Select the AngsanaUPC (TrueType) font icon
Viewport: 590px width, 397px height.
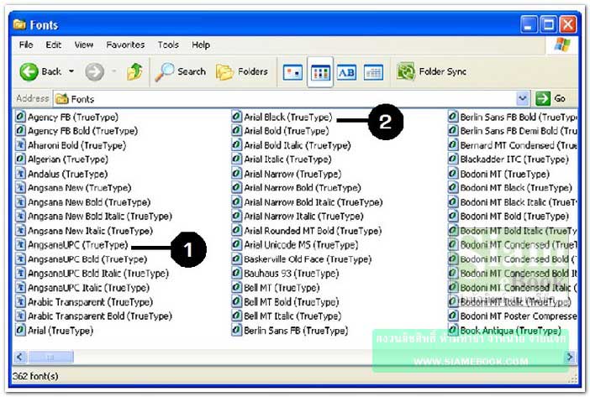coord(20,245)
